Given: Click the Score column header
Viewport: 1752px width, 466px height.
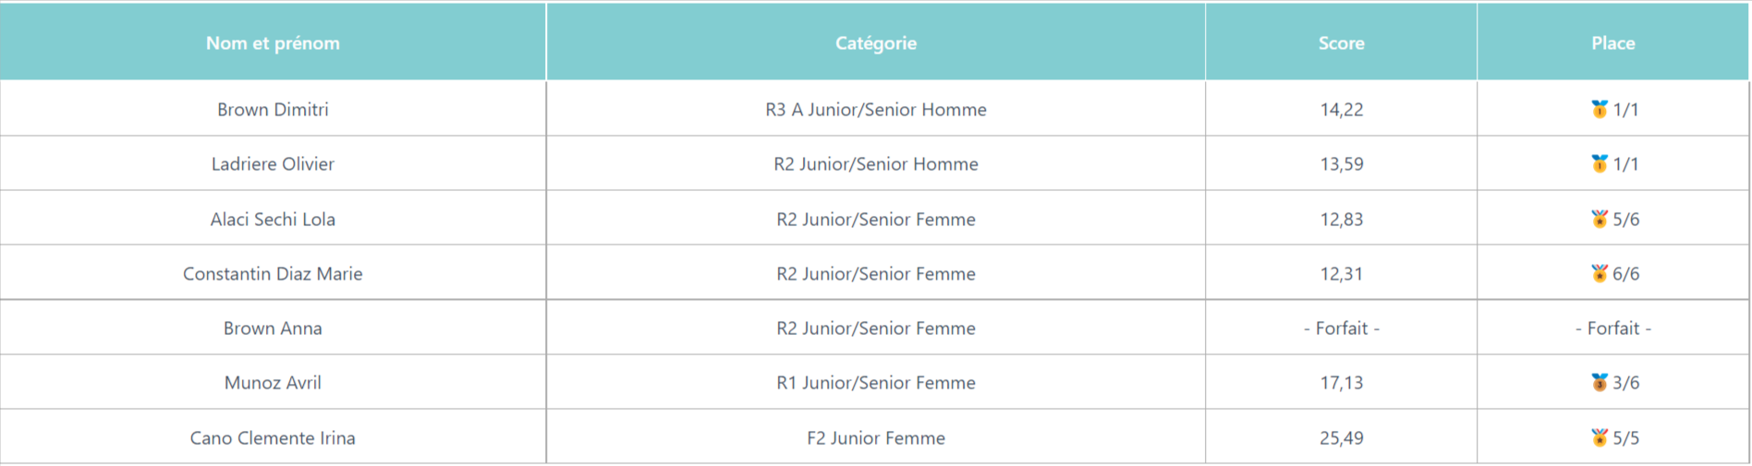Looking at the screenshot, I should click(x=1341, y=42).
